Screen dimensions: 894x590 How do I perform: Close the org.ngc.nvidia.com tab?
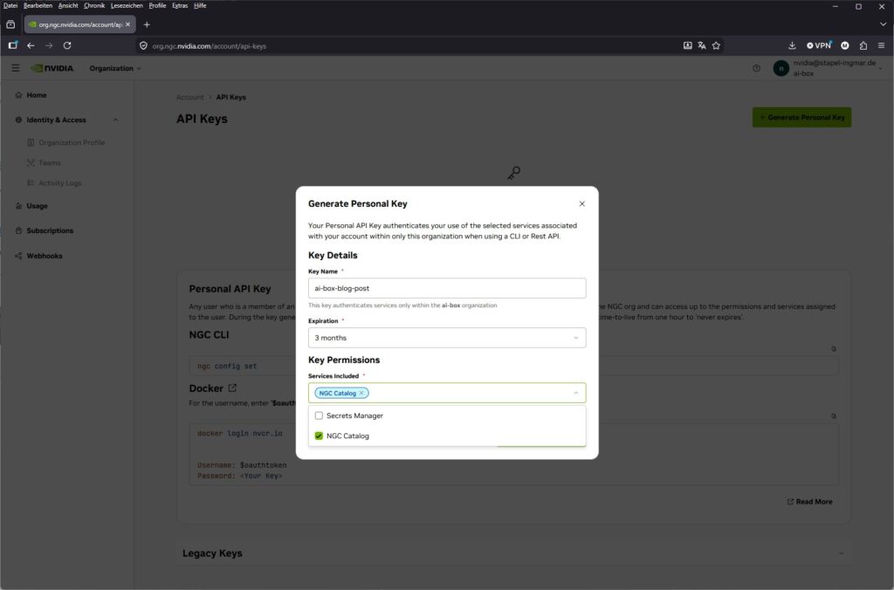coord(127,24)
